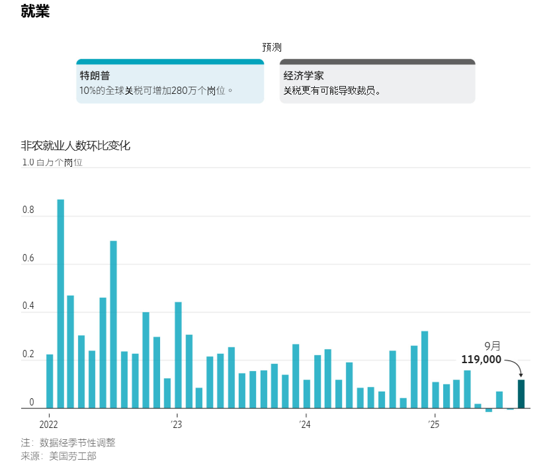Viewport: 551px width, 467px height.
Task: Select the '25 x-axis tick label
Action: click(433, 424)
